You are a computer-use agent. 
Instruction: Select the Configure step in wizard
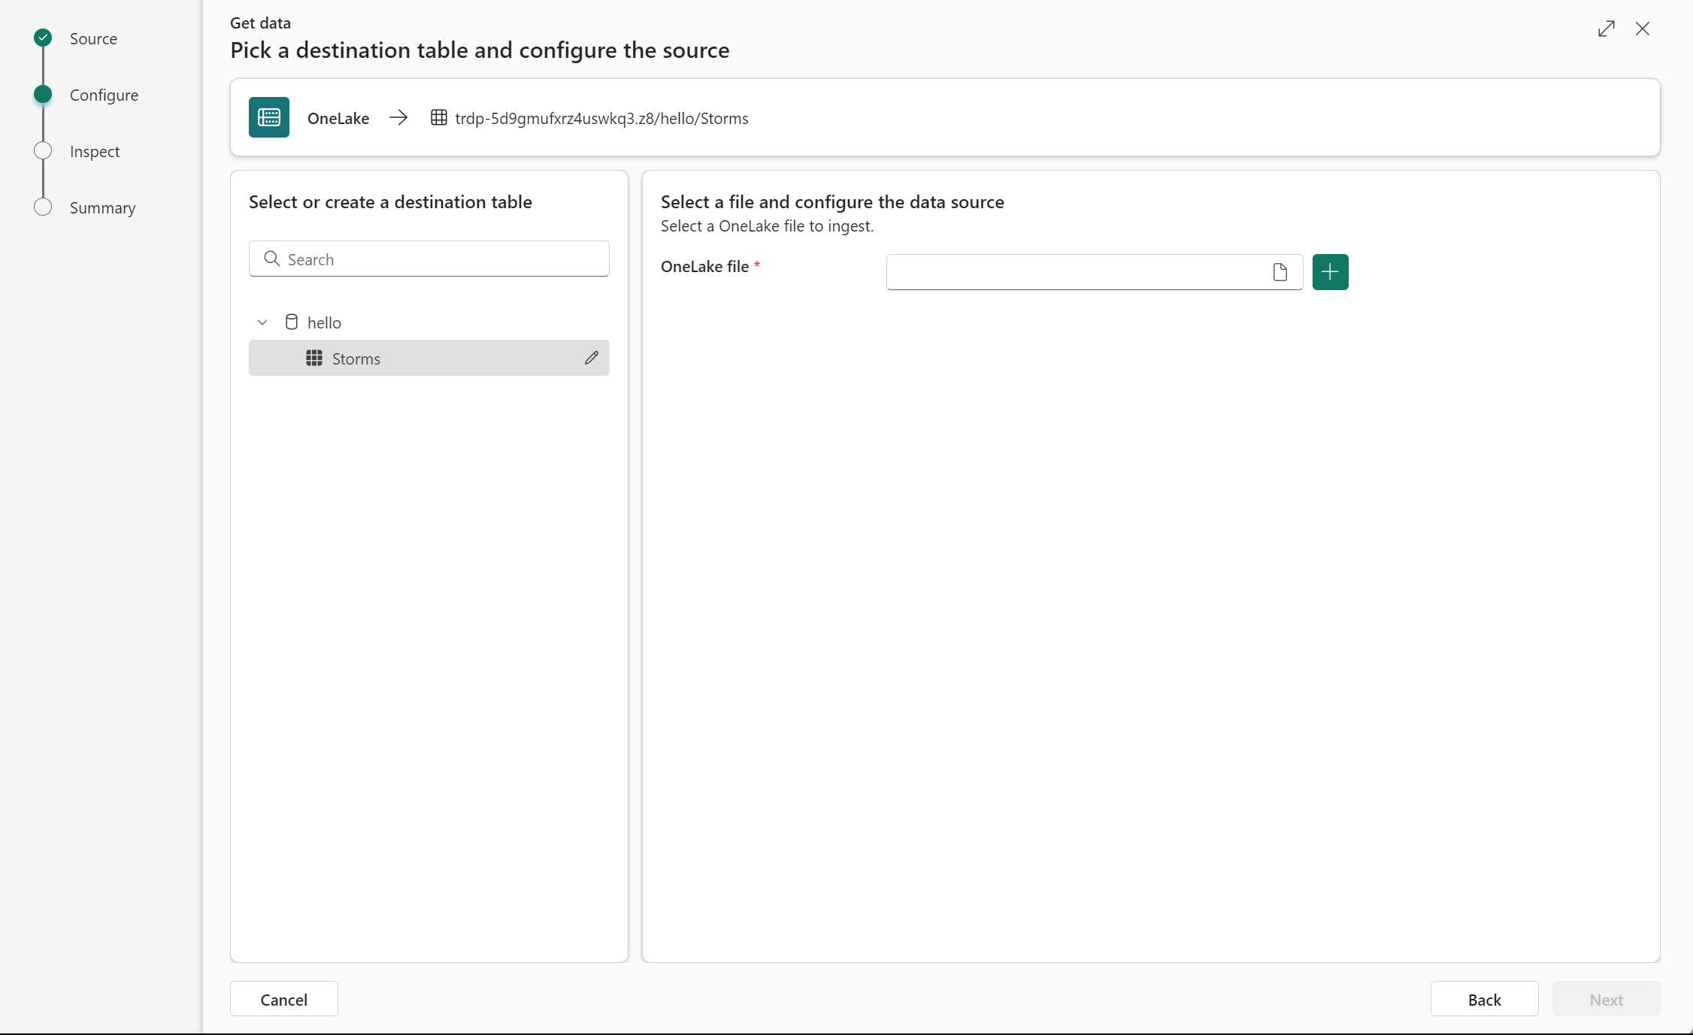pyautogui.click(x=103, y=94)
